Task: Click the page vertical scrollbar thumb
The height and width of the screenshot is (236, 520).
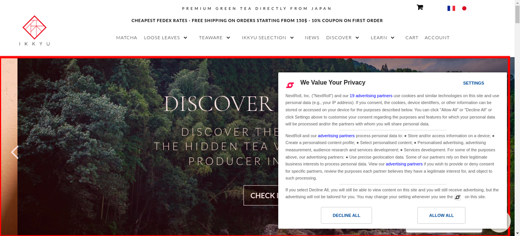Action: click(x=517, y=14)
